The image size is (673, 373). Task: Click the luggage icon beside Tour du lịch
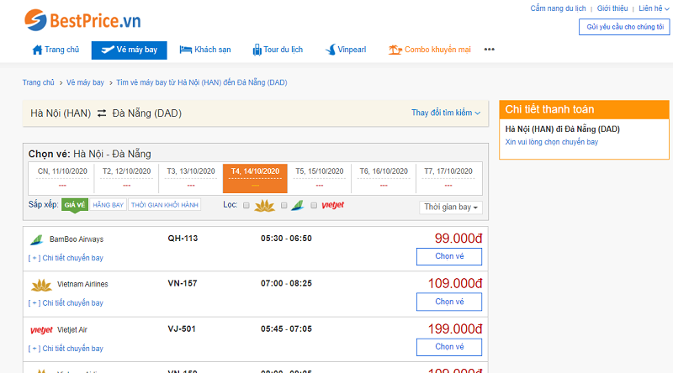click(x=257, y=50)
